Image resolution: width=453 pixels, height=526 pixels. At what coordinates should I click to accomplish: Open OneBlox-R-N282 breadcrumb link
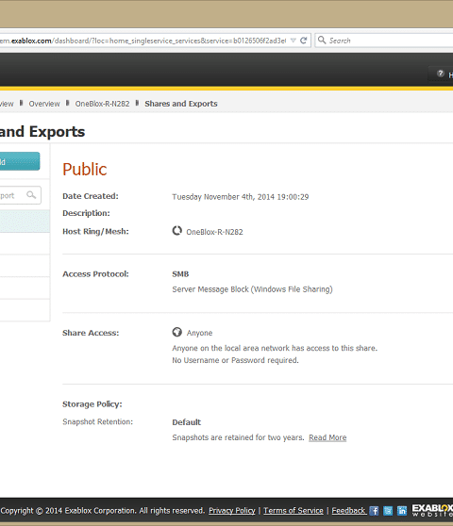[x=102, y=104]
